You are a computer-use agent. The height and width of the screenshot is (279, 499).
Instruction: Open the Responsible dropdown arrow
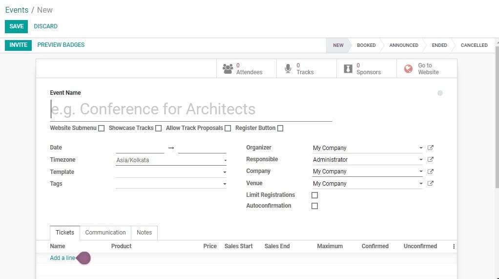[421, 160]
